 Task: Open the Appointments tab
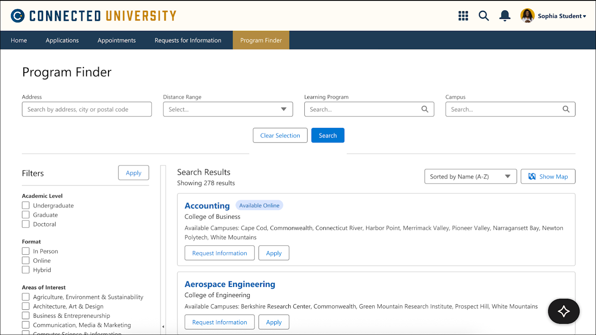116,40
